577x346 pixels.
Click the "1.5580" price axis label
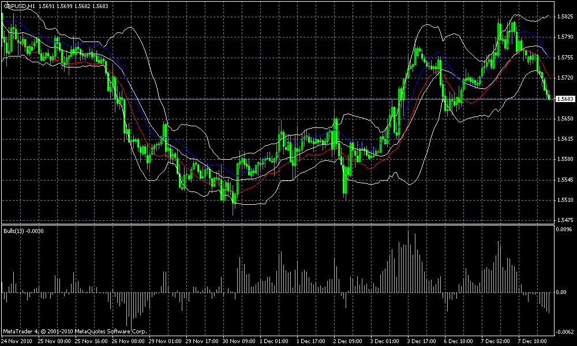coord(565,159)
